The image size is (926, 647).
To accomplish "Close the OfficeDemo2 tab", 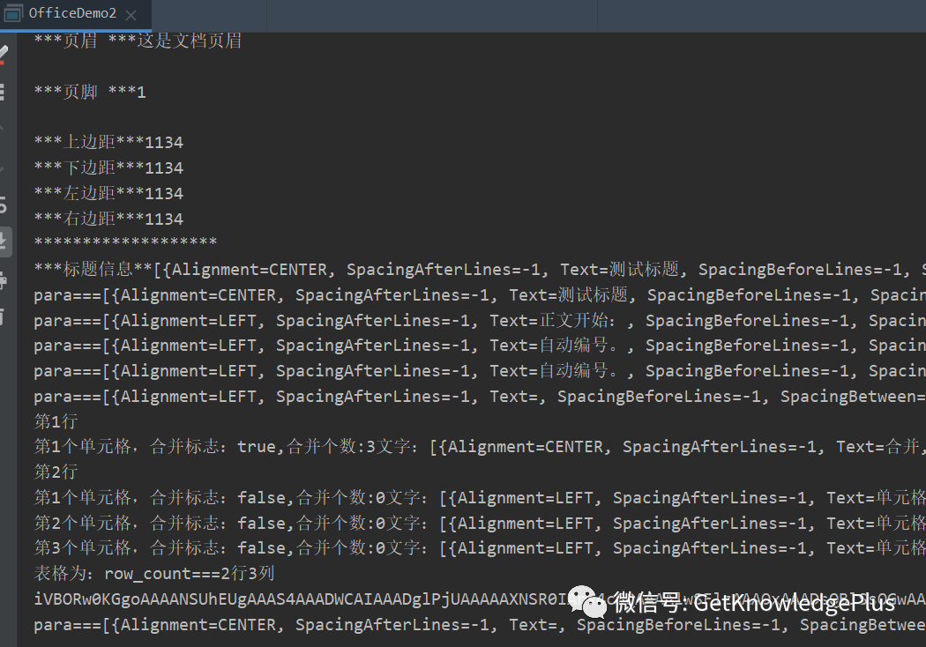I will (x=131, y=14).
